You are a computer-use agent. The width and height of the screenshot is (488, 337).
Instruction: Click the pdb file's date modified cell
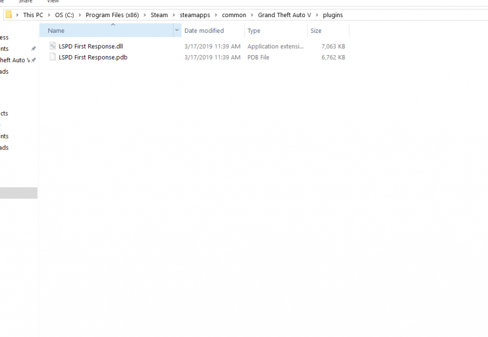[212, 57]
